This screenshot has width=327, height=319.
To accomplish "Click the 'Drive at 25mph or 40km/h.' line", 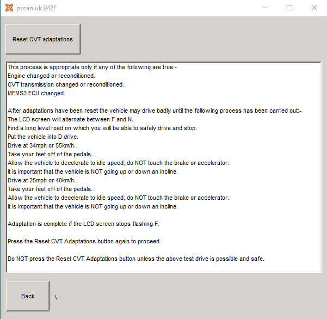I will pyautogui.click(x=41, y=180).
